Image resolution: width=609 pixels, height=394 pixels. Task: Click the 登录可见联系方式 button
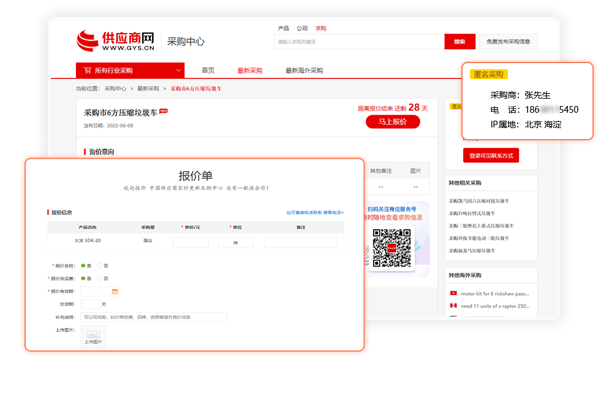[x=491, y=156]
